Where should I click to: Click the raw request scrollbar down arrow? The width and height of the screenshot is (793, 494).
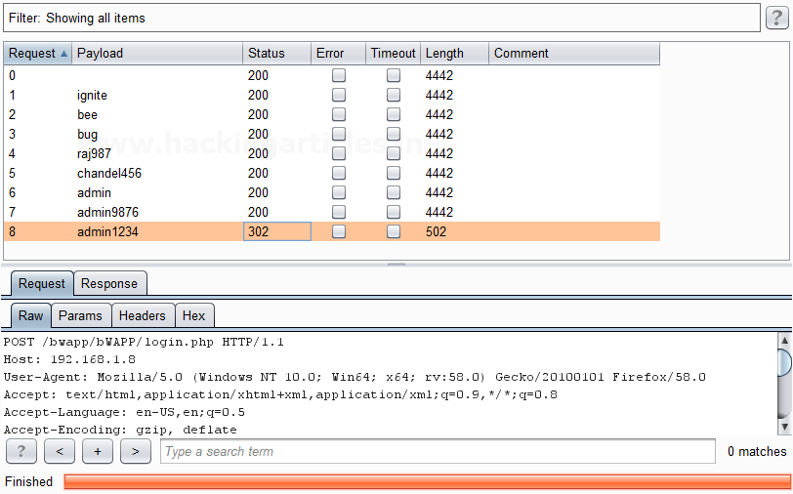click(784, 428)
